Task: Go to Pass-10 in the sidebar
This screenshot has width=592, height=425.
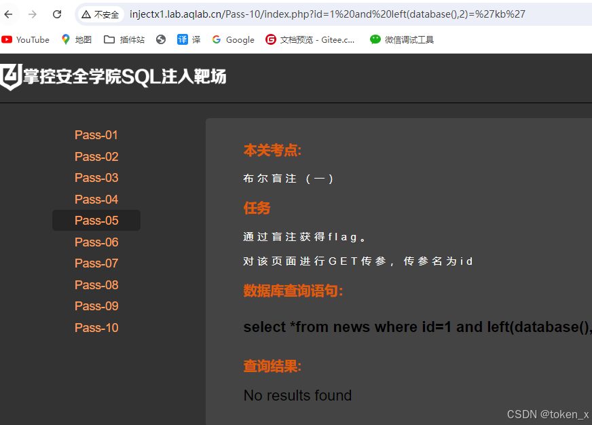Action: (x=96, y=328)
